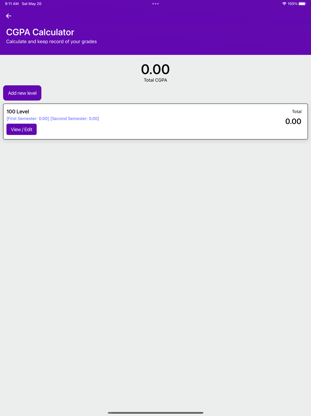
Task: Tap the Total CGPA label text
Action: (155, 80)
